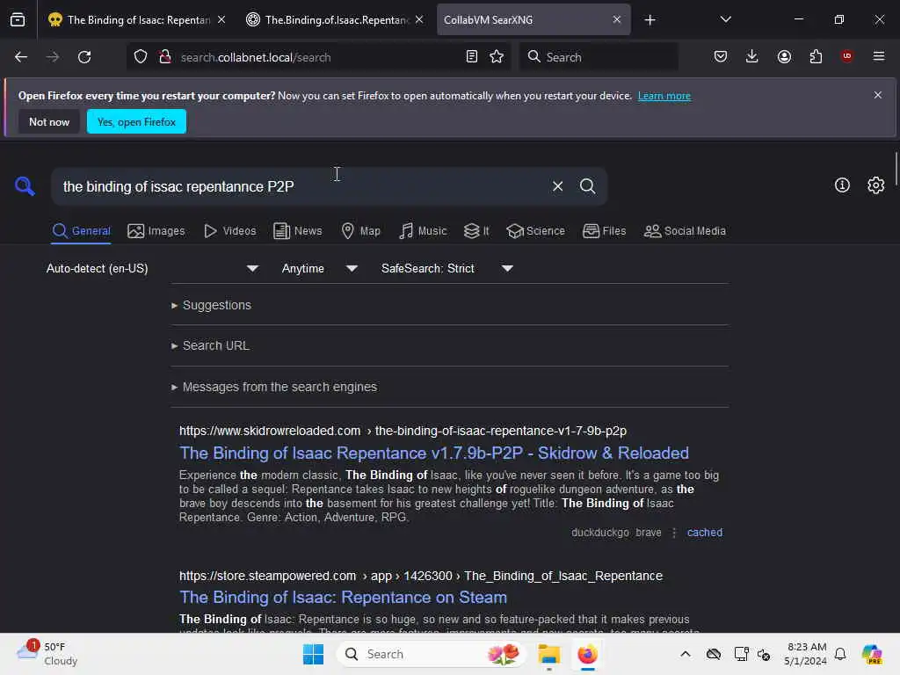Open the Firefox account icon
900x675 pixels.
click(x=784, y=56)
